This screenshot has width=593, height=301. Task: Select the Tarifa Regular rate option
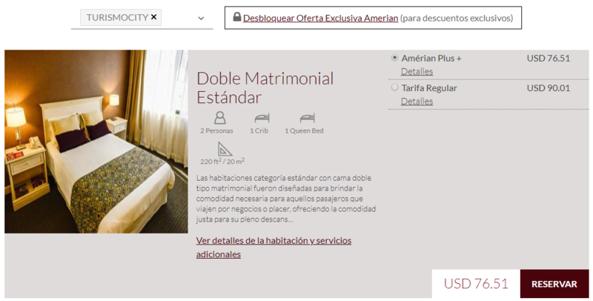(394, 87)
